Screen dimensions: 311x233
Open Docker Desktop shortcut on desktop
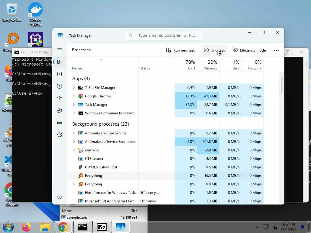[x=35, y=14]
